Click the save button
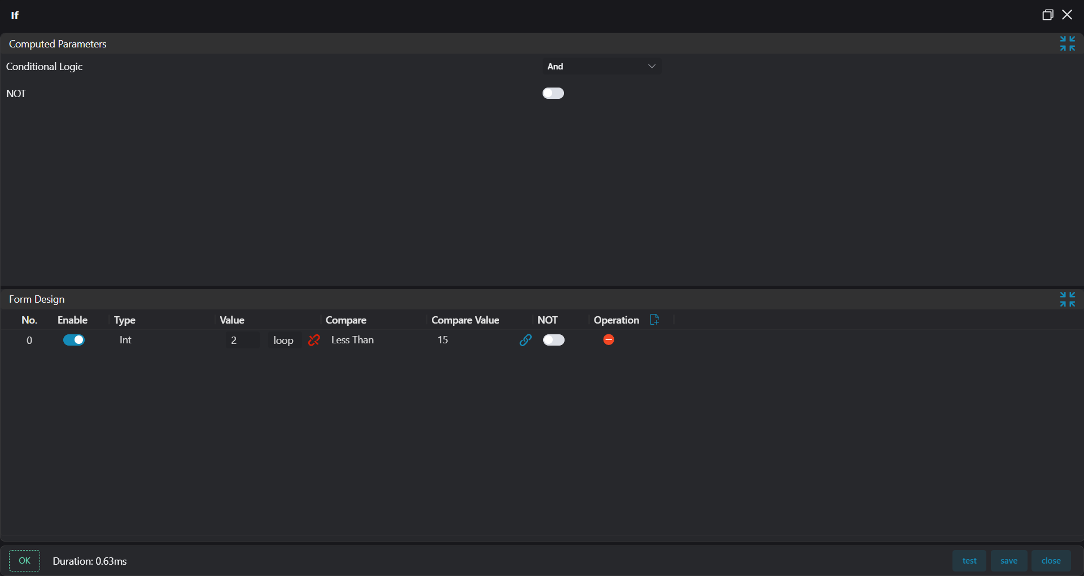This screenshot has width=1084, height=576. coord(1009,561)
